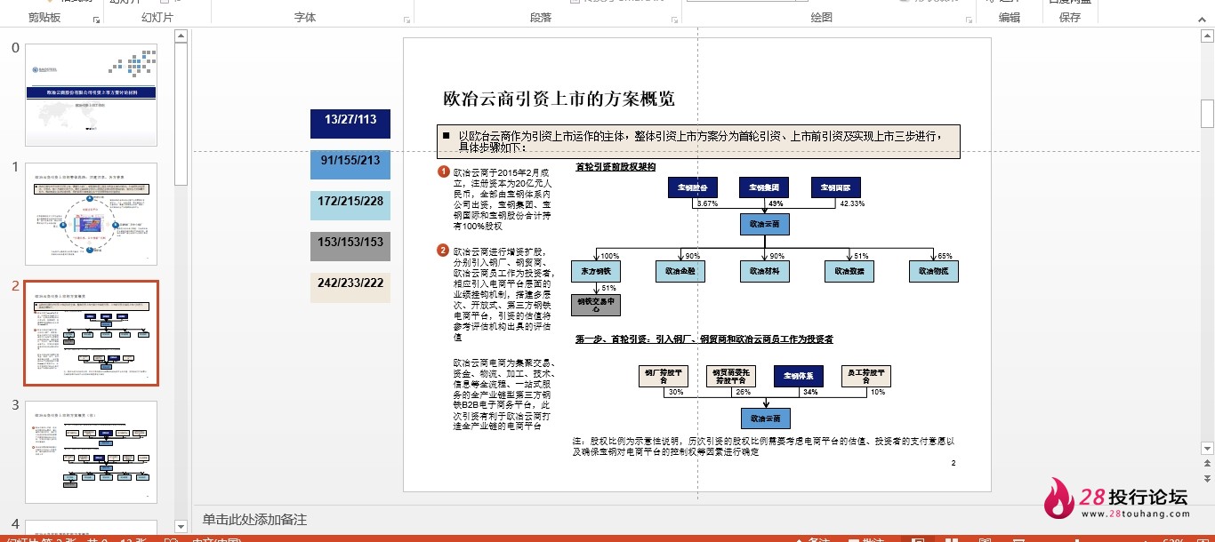
Task: Open the 段落 group dialog launcher
Action: point(674,20)
